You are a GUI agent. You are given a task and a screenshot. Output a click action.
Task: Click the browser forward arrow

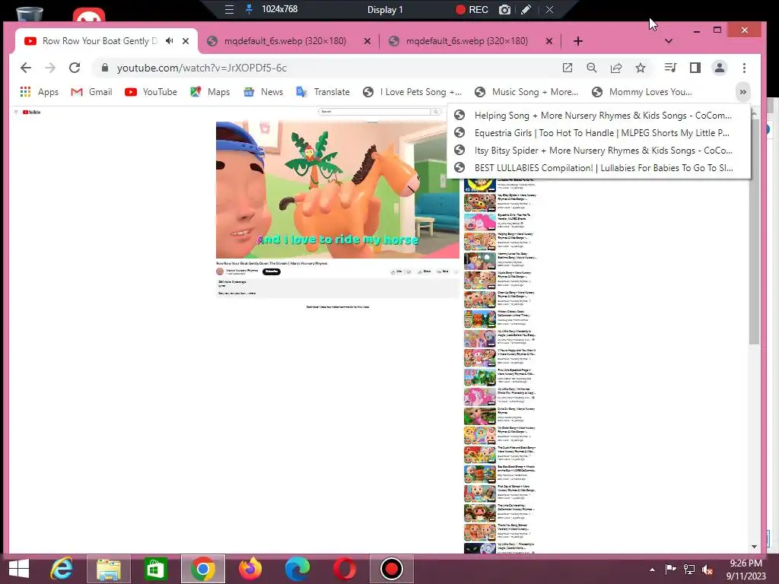[50, 68]
